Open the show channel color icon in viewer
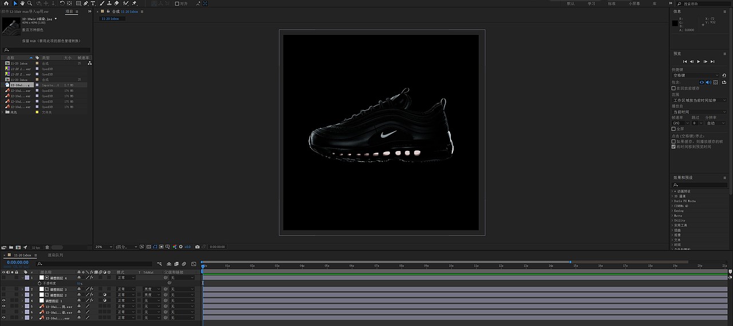This screenshot has height=326, width=733. (175, 247)
